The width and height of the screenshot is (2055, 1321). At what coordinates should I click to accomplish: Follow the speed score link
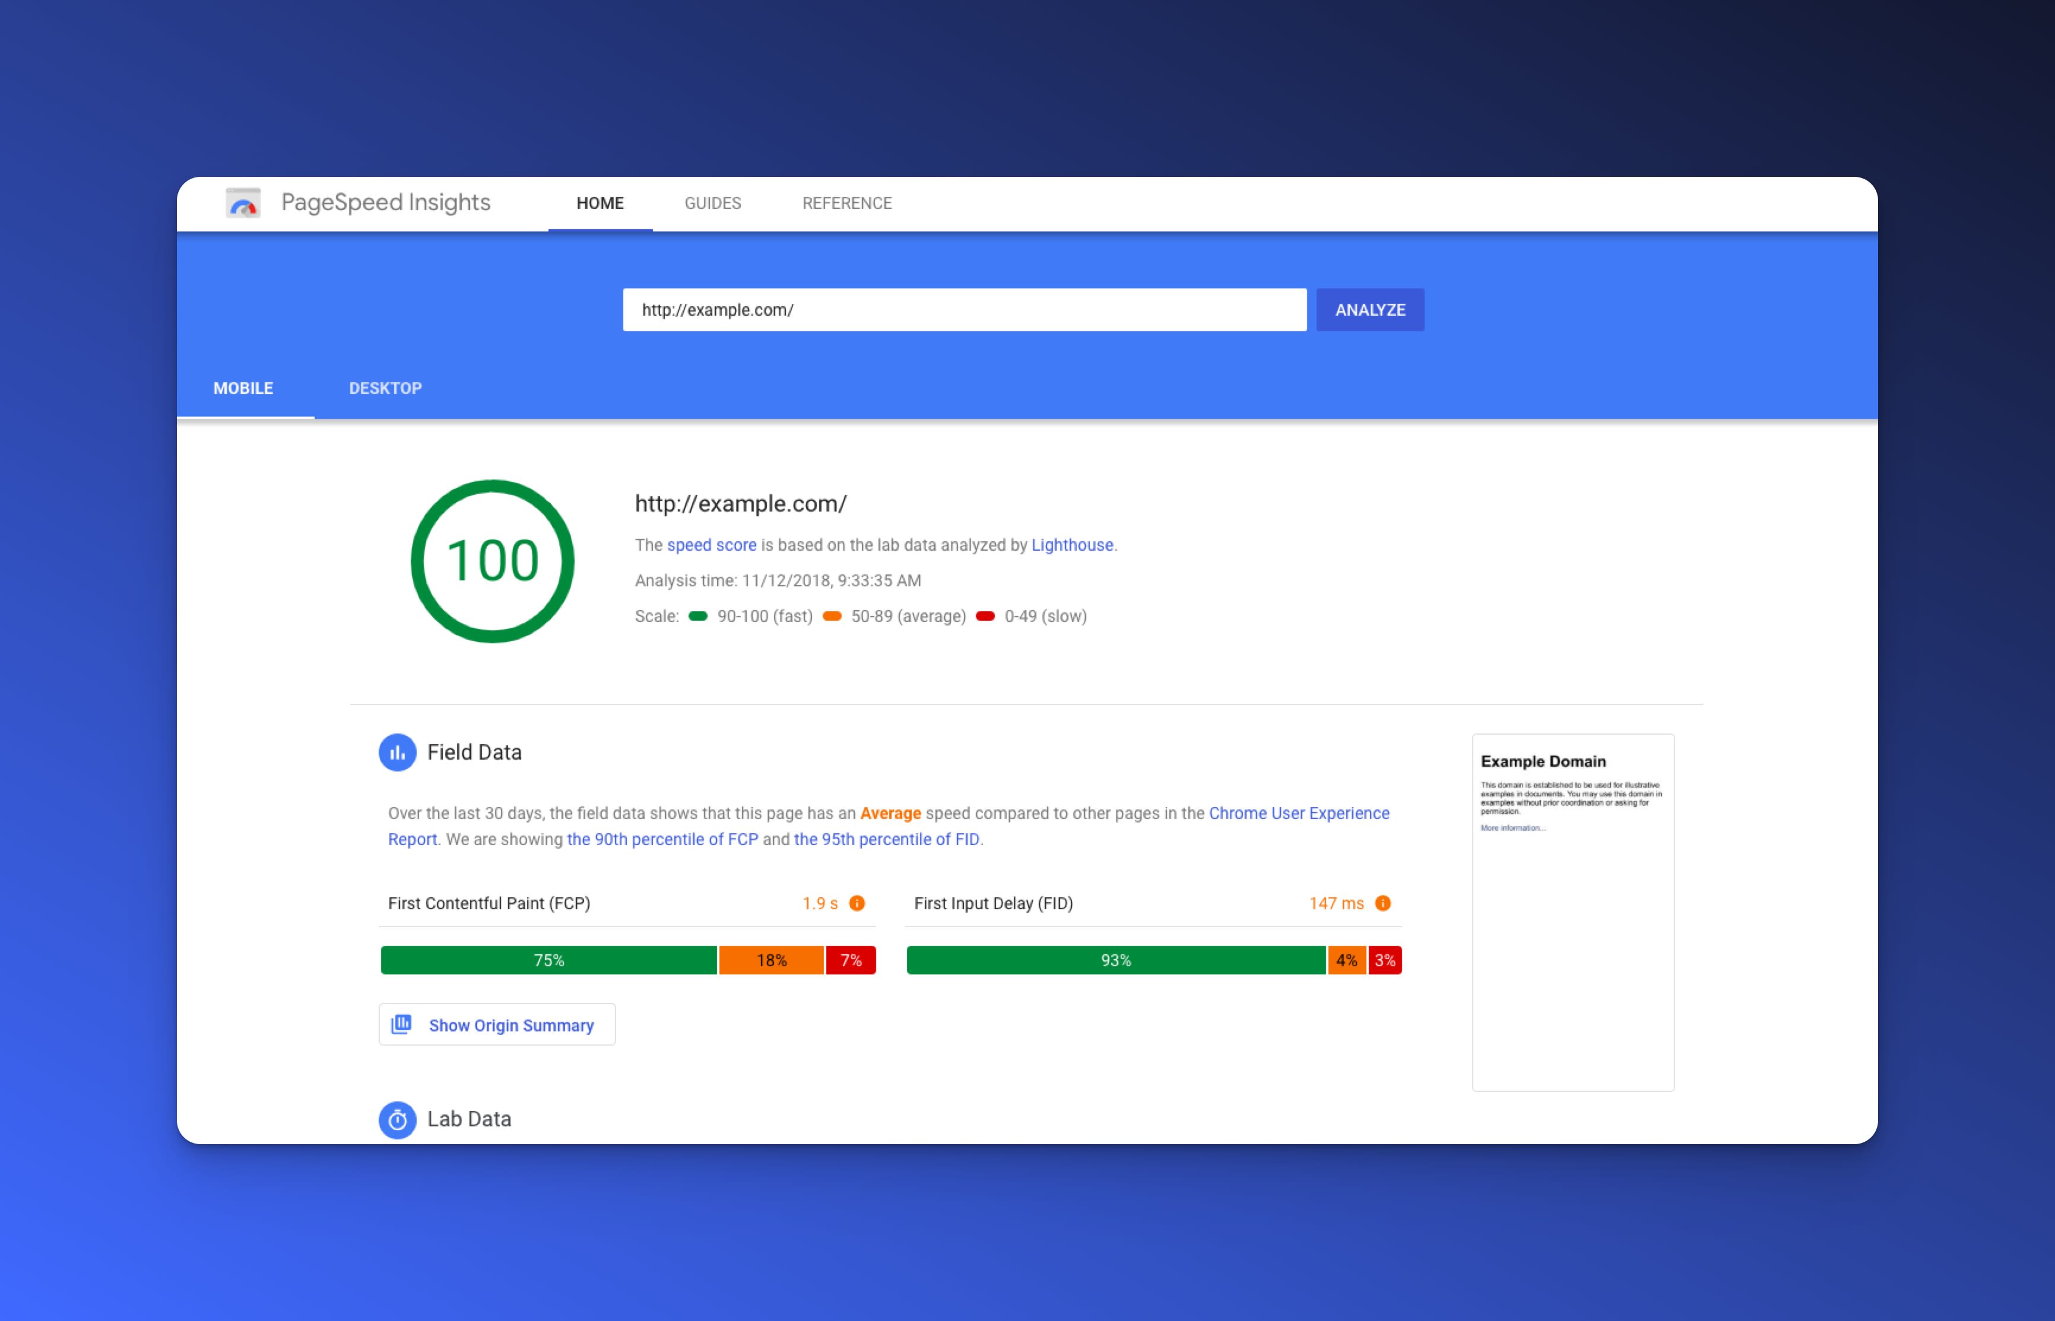[711, 545]
